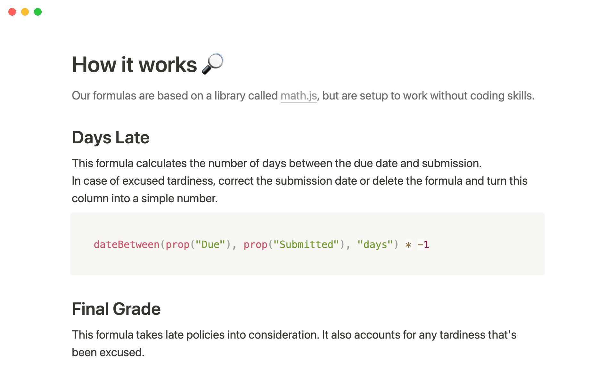Click the magnifying glass emoji in title

click(x=213, y=64)
